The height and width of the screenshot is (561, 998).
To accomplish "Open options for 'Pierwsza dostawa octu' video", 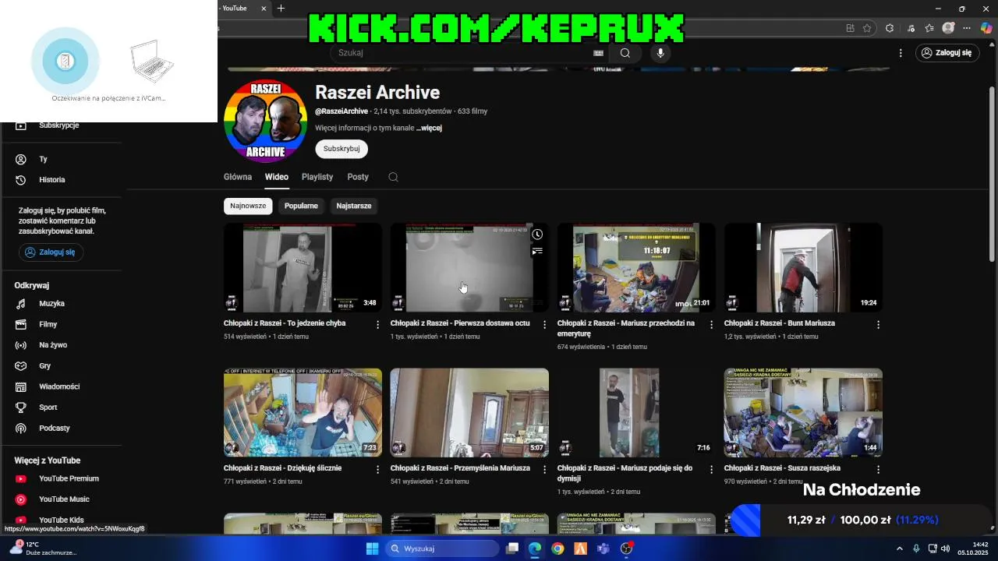I will [545, 324].
